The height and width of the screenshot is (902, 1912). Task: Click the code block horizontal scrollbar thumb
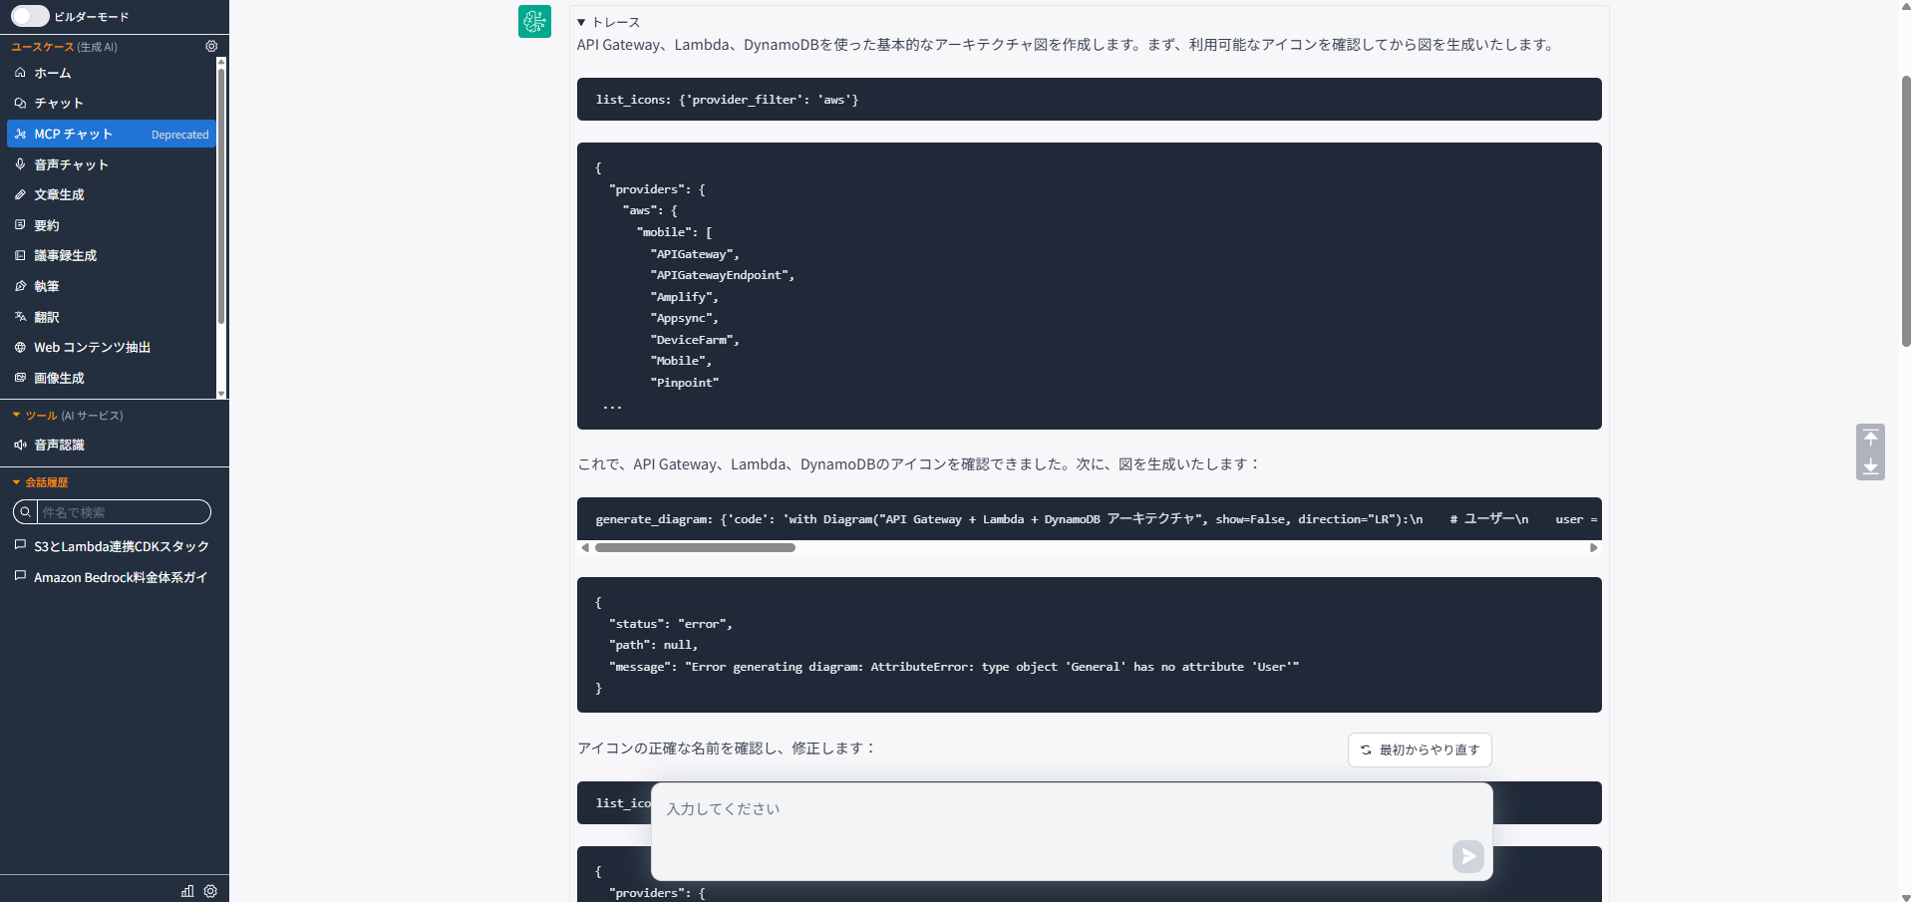pos(695,547)
